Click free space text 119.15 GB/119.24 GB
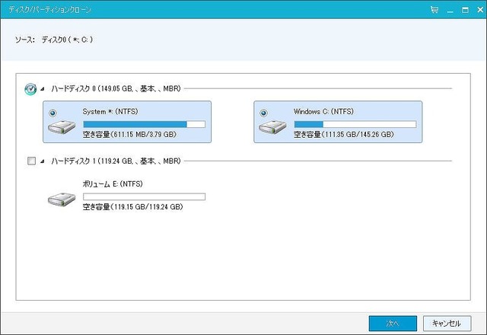The image size is (487, 335). 132,207
